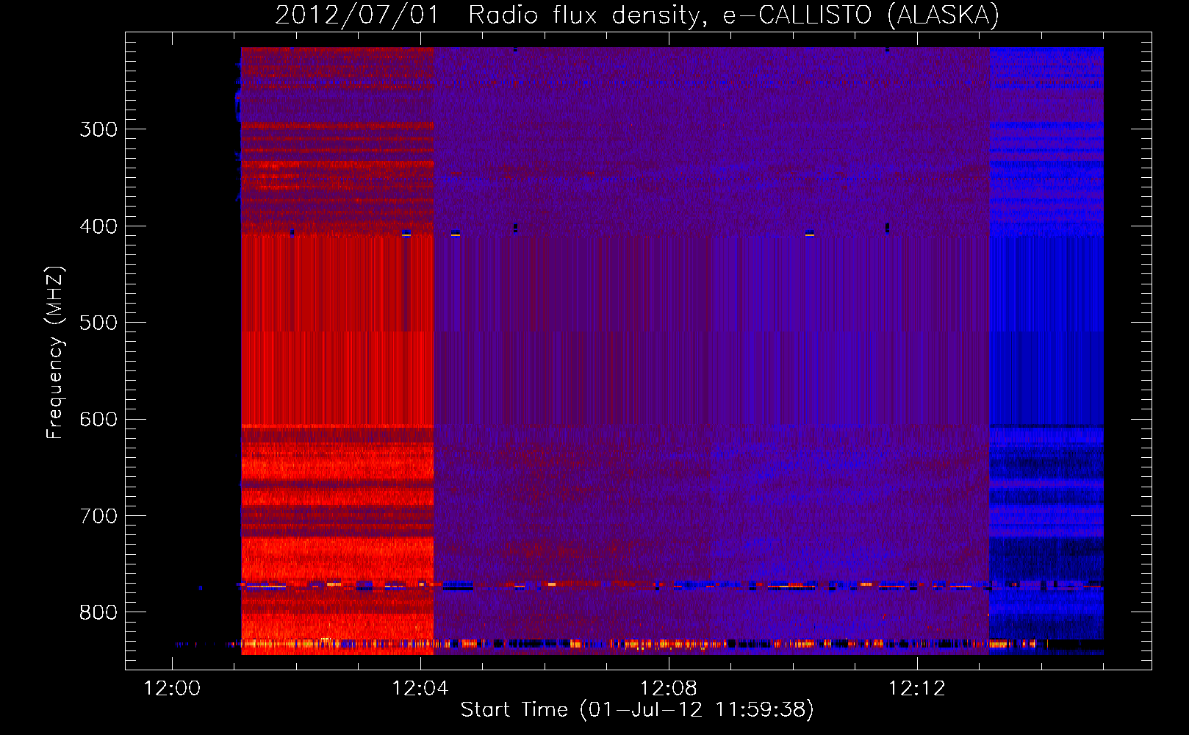Click the 12:00 time tick label

point(172,689)
